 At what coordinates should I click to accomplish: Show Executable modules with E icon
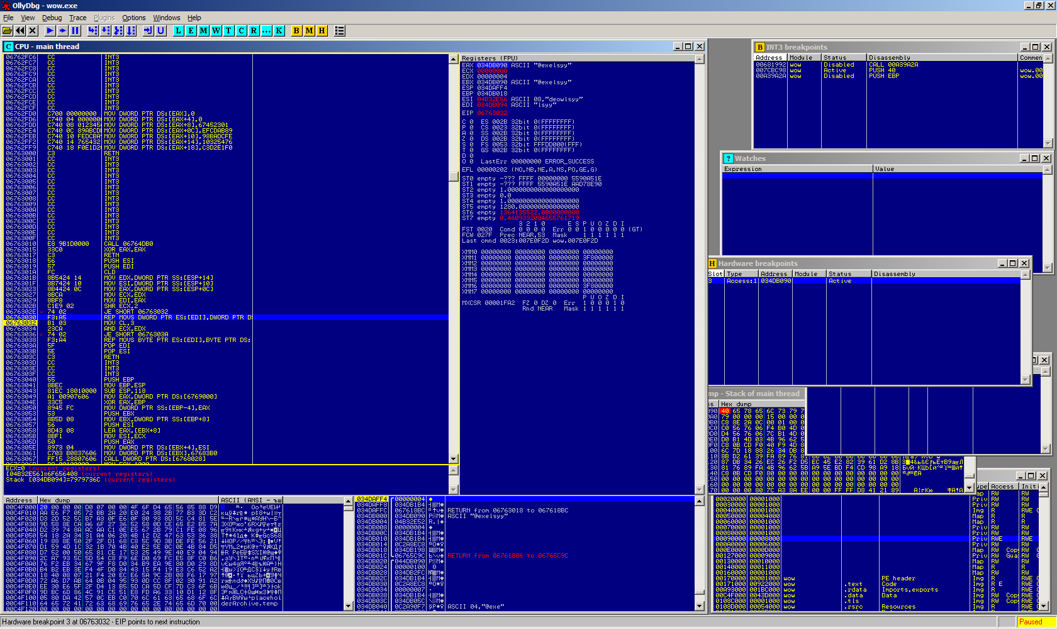click(191, 31)
